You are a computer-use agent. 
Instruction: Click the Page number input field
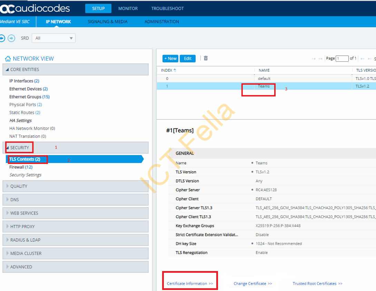pos(342,58)
